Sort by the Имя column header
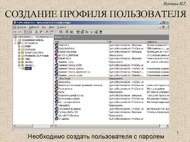 [80, 42]
